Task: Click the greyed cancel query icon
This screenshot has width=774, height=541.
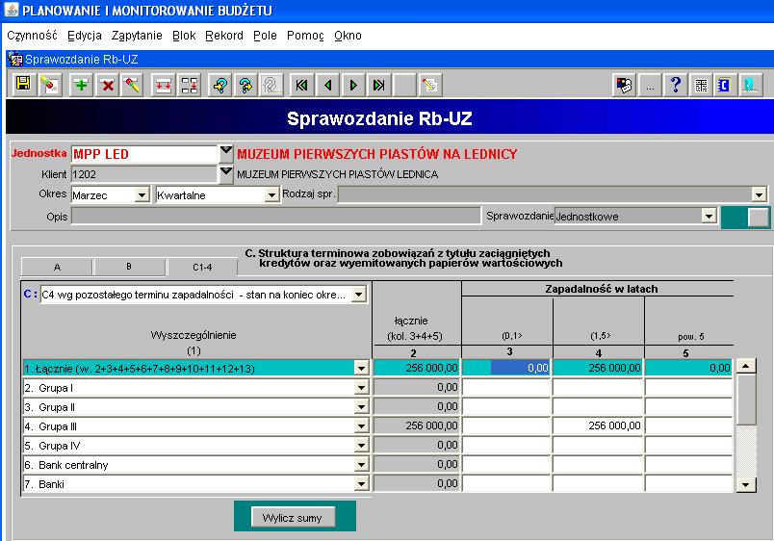Action: tap(271, 85)
